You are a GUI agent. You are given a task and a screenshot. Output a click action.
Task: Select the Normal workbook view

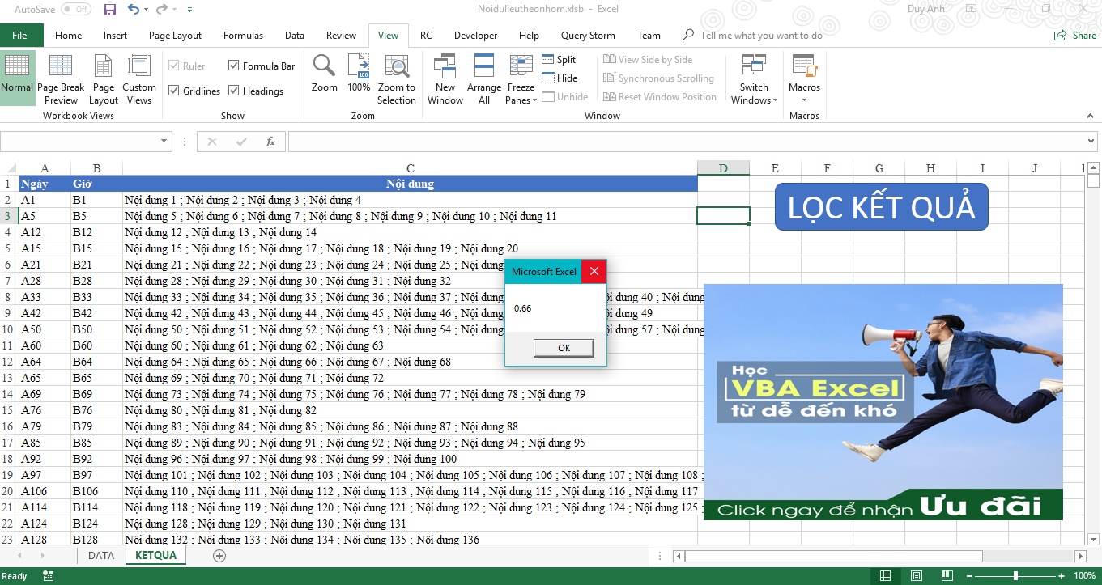[17, 78]
